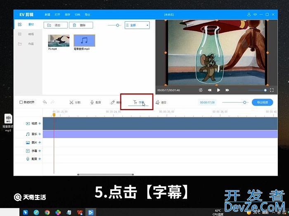289x216 pixels.
Task: Click the fast-forward button in preview
Action: 227,90
